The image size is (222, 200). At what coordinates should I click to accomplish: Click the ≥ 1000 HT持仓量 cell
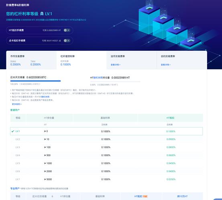(48, 163)
